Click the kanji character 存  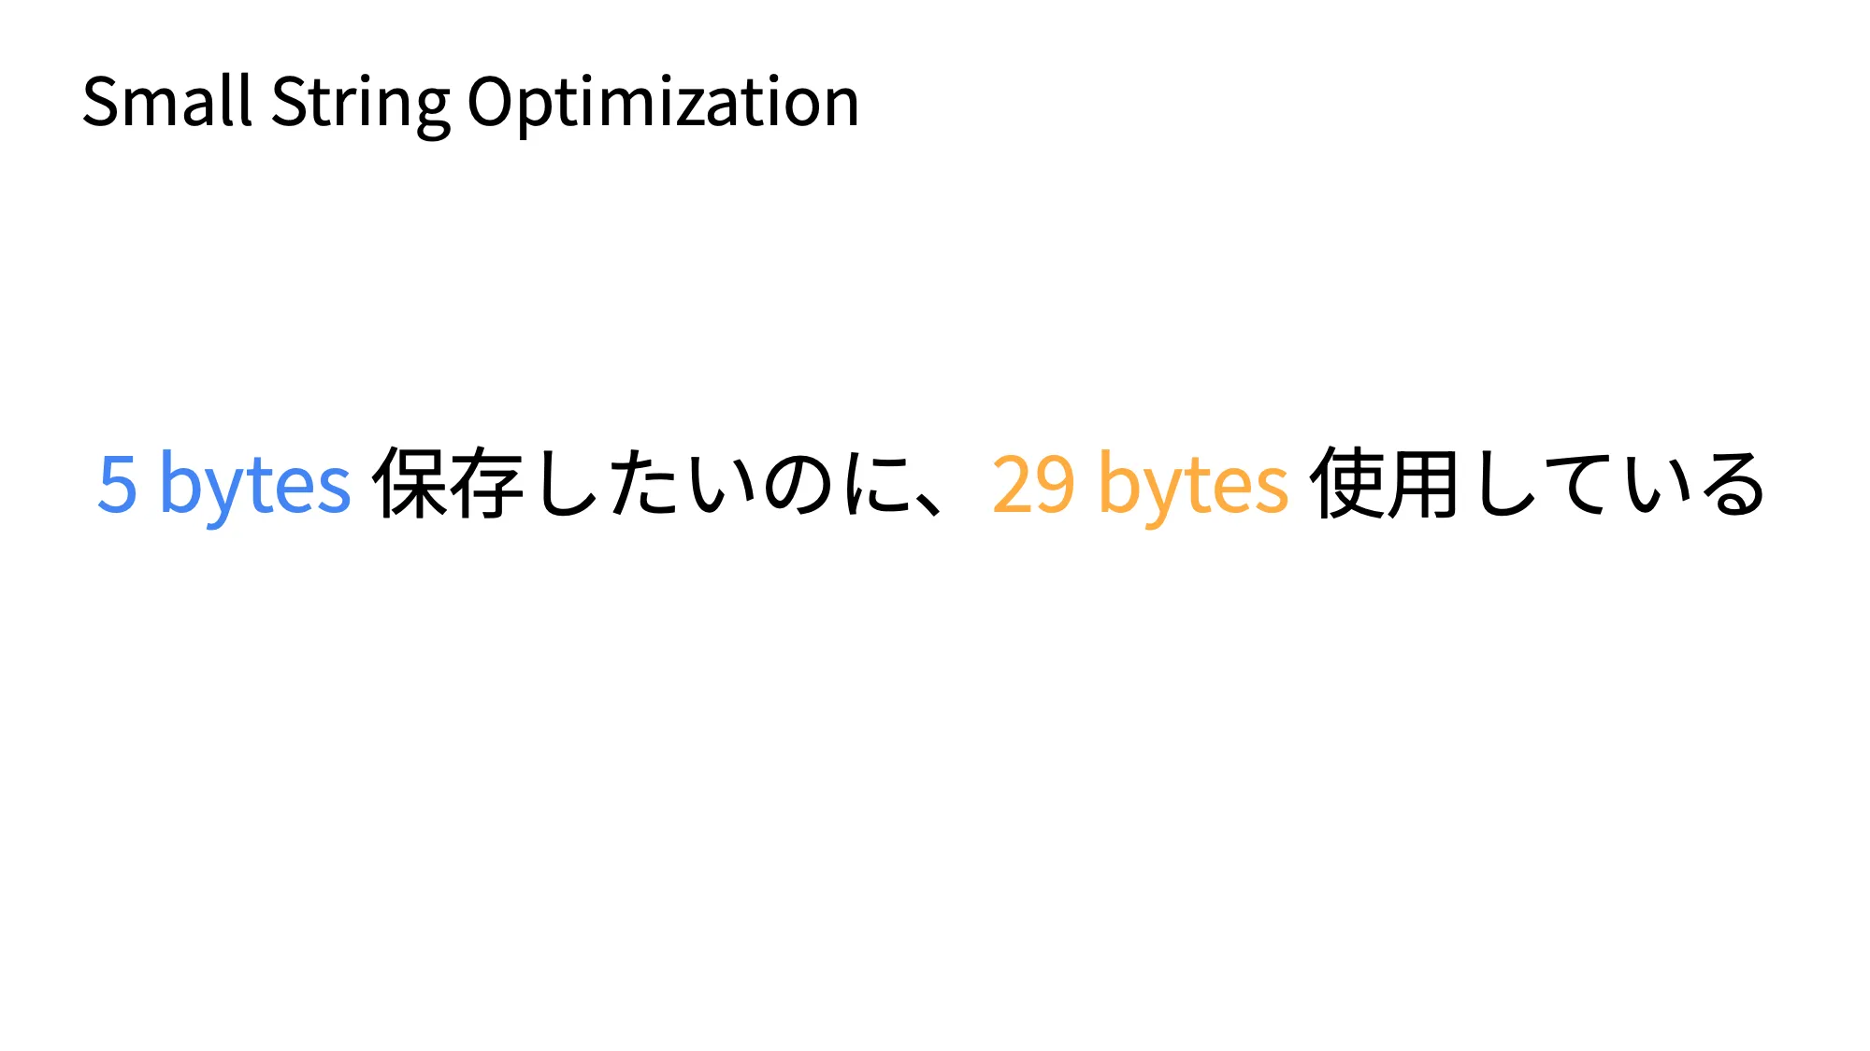click(486, 483)
